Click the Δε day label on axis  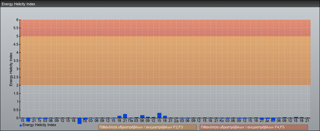coord(268,121)
